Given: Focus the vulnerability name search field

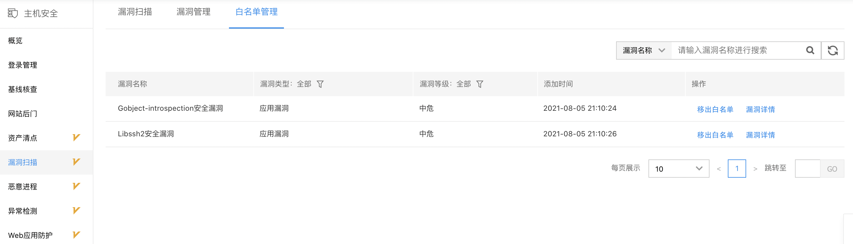Looking at the screenshot, I should tap(739, 51).
